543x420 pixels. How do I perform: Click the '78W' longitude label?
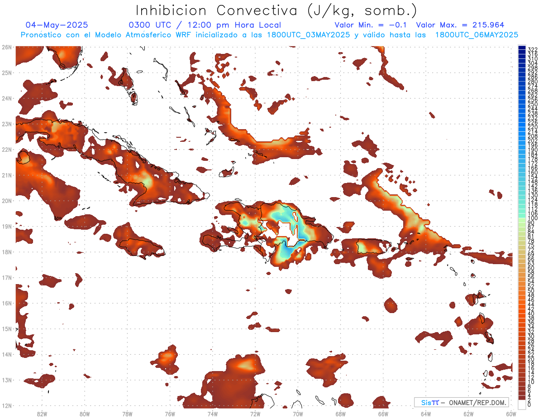[127, 414]
